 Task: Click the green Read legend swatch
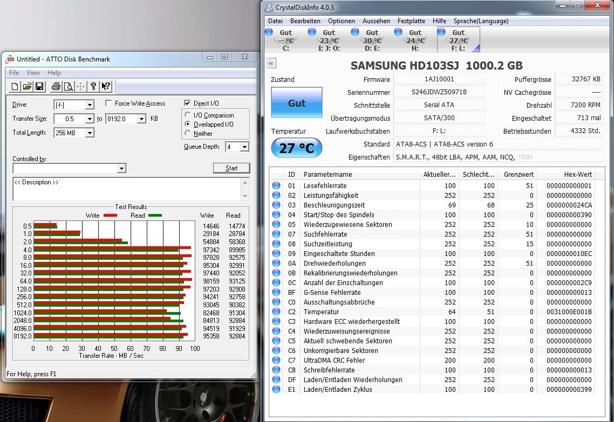click(155, 216)
